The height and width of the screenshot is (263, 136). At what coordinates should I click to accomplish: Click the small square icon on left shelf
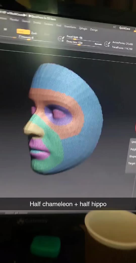click(5, 29)
